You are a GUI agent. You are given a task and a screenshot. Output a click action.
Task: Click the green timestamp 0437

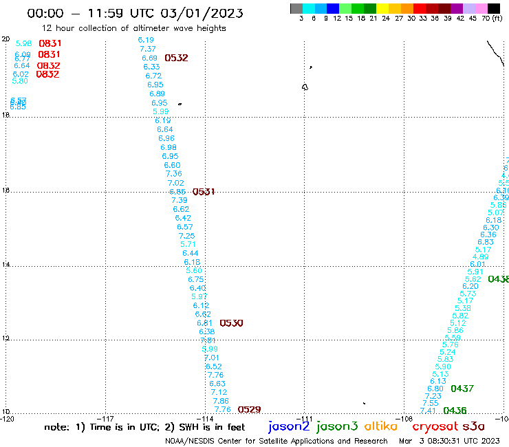coord(462,389)
